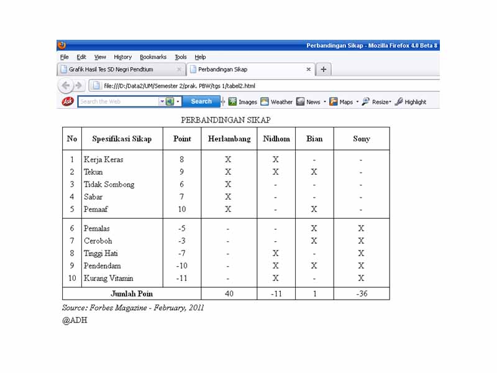The height and width of the screenshot is (373, 497).
Task: Click the Resize tool in Ask toolbar
Action: tap(376, 102)
